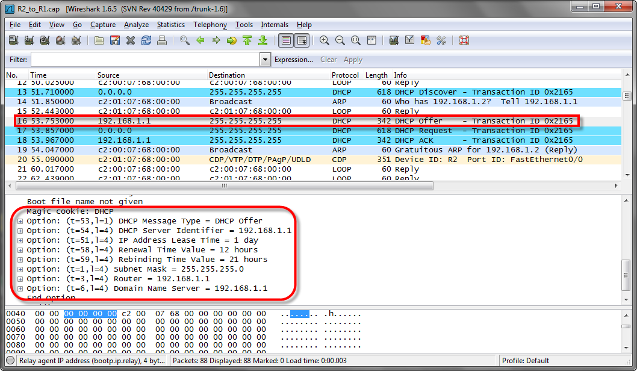Click packet list horizontal scrollbar thumb
This screenshot has width=637, height=371.
pyautogui.click(x=224, y=185)
